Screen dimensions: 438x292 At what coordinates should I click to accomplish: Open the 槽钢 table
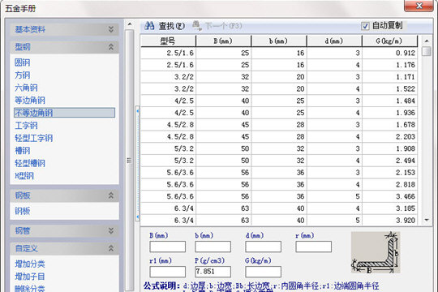[x=23, y=151]
